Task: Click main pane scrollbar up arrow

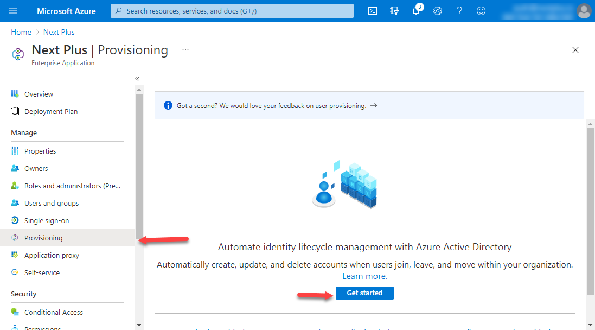Action: [591, 124]
